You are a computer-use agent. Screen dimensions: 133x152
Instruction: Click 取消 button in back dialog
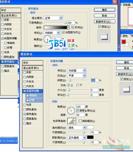click(105, 15)
